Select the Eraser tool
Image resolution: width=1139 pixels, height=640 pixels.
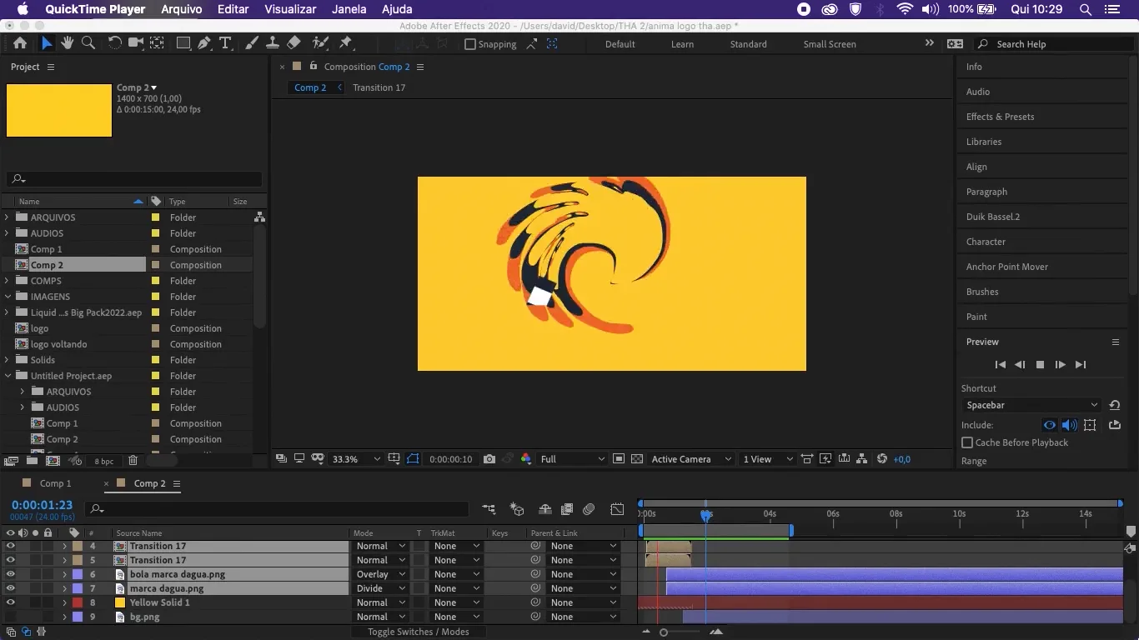pos(294,43)
